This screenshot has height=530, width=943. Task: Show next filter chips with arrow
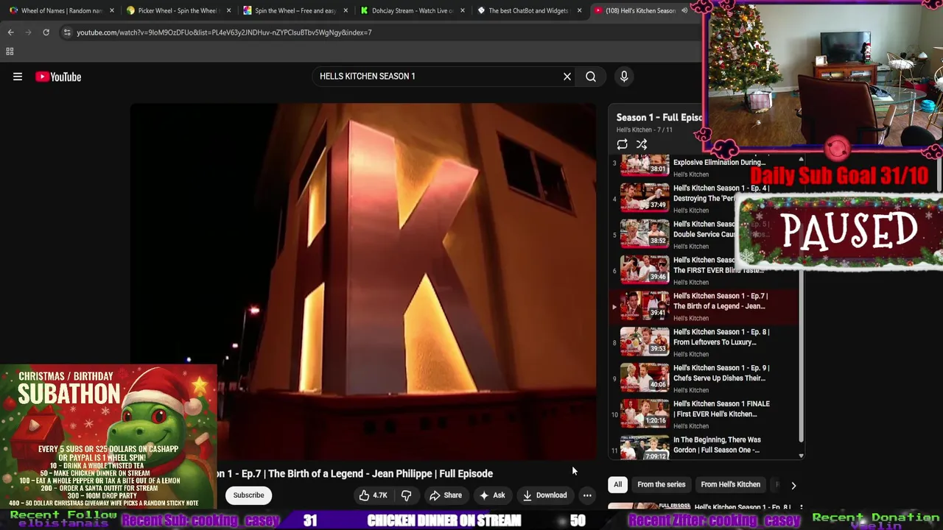click(793, 485)
